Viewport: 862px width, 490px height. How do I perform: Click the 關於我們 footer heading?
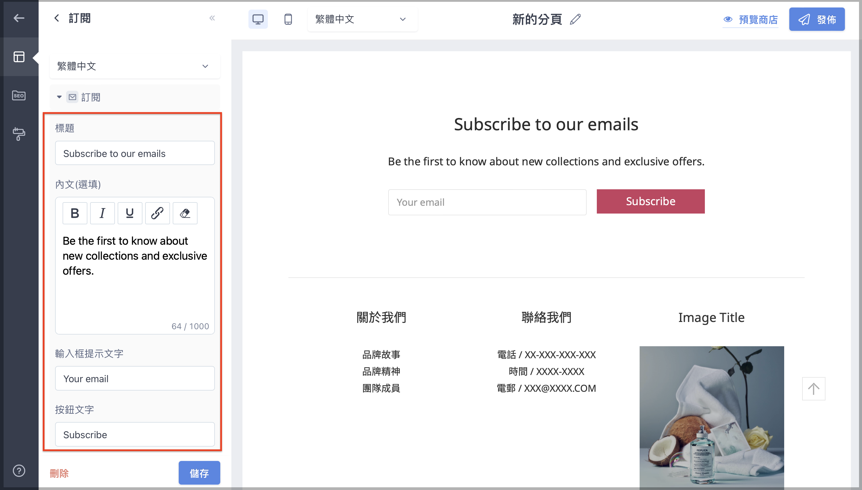[381, 317]
